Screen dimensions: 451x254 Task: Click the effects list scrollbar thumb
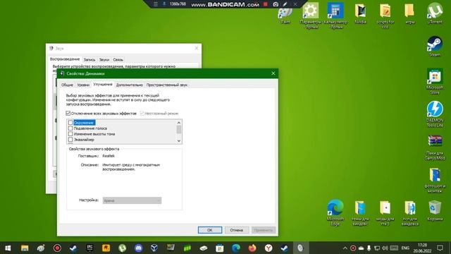coord(179,129)
